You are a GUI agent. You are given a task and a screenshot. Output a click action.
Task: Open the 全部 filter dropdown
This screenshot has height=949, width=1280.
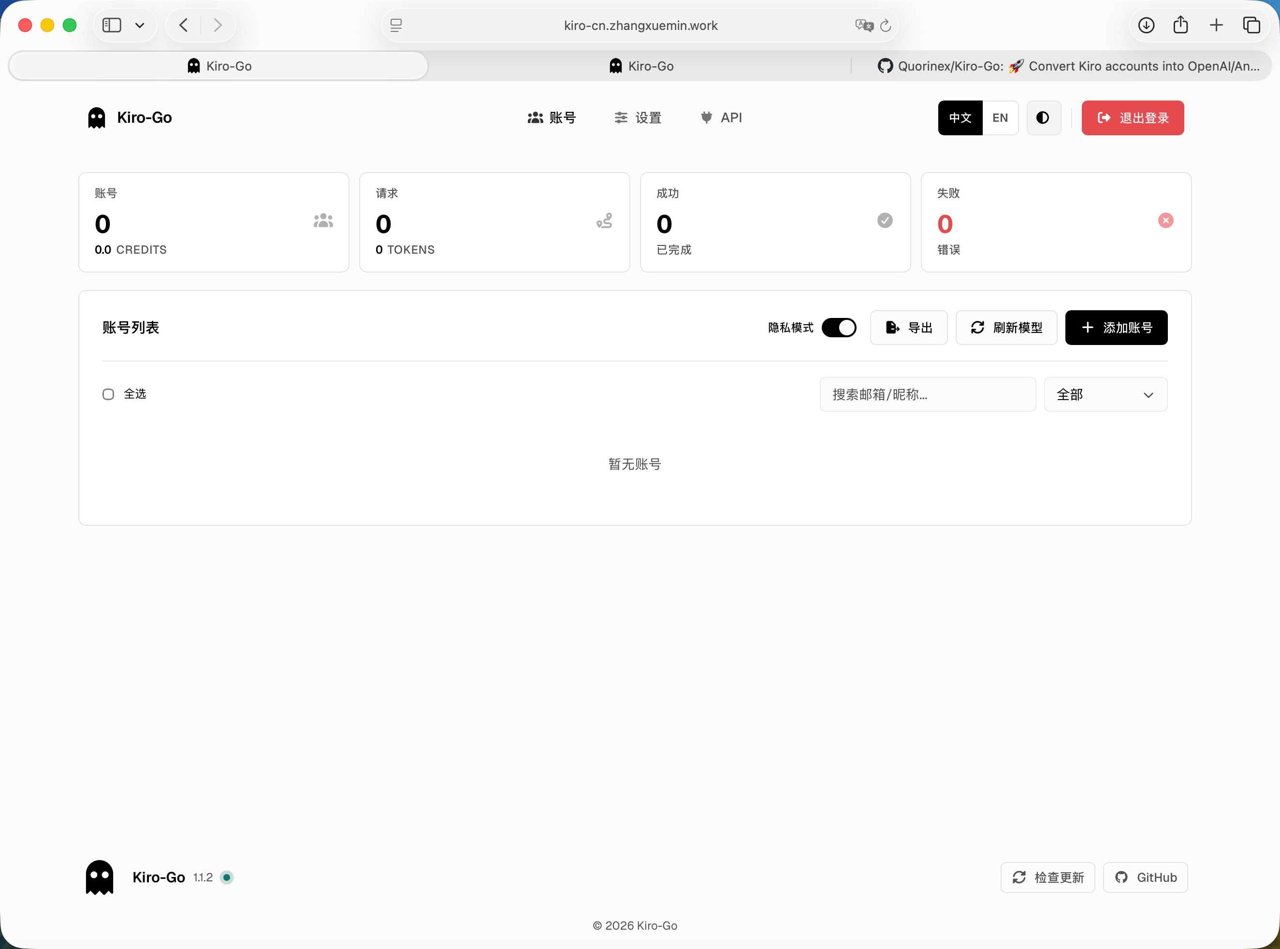(x=1105, y=394)
